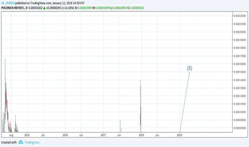Click the low value 0.00002893
This screenshot has width=249, height=147.
(x=120, y=8)
